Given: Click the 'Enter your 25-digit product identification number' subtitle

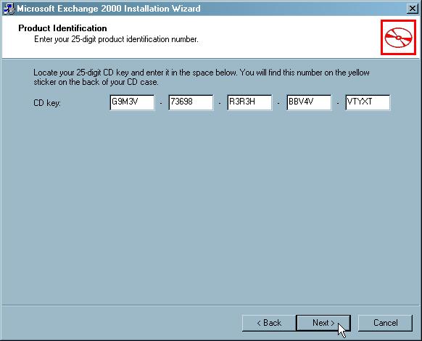Looking at the screenshot, I should pyautogui.click(x=116, y=39).
